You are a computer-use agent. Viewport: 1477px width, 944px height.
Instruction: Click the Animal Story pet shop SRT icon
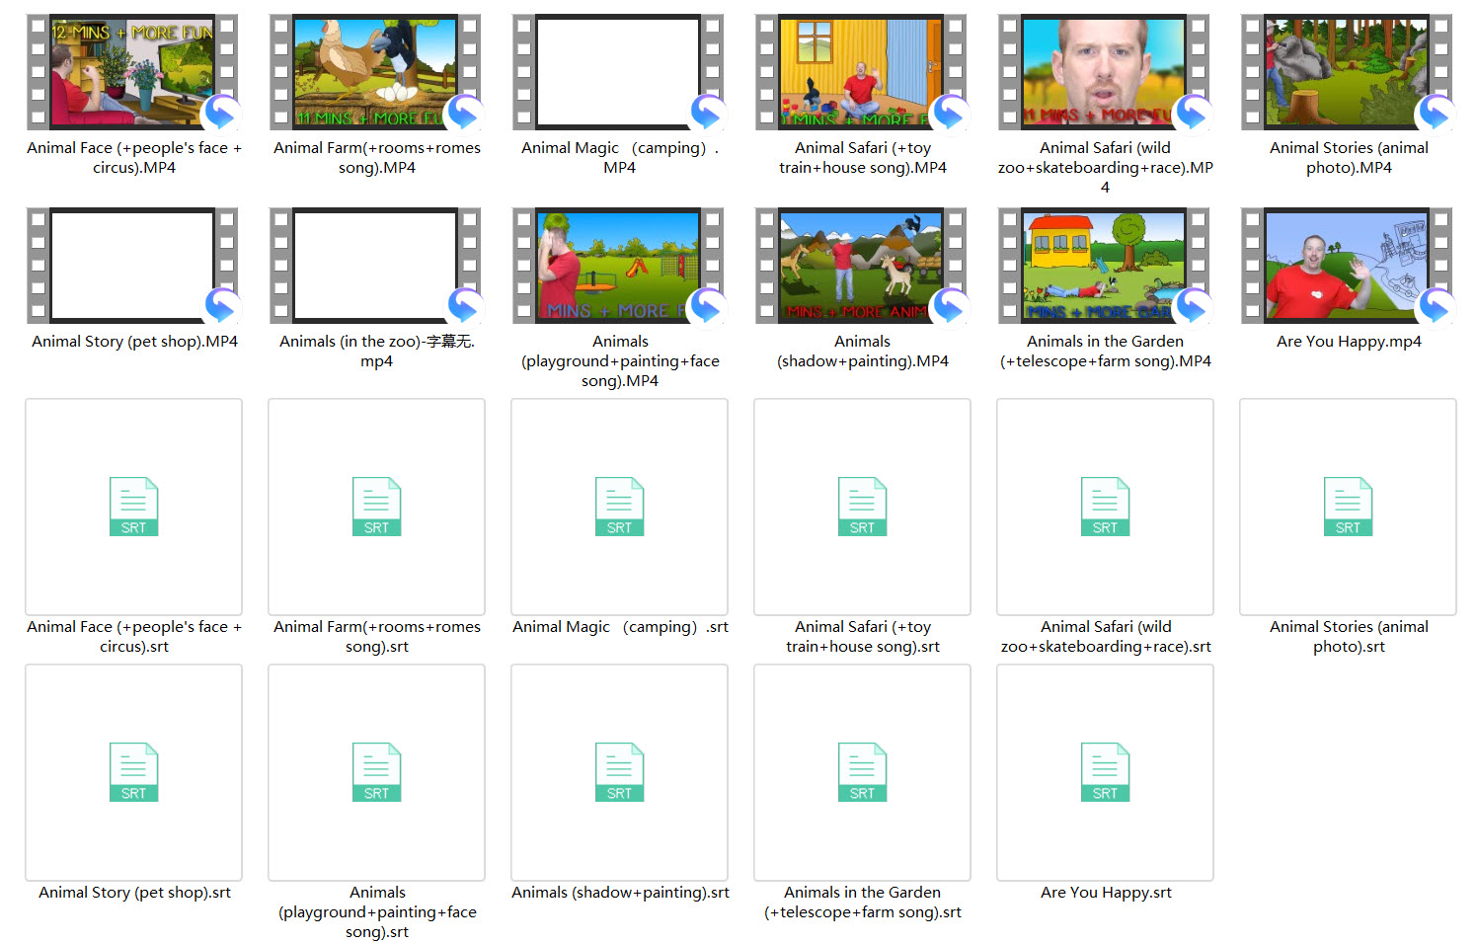click(133, 772)
